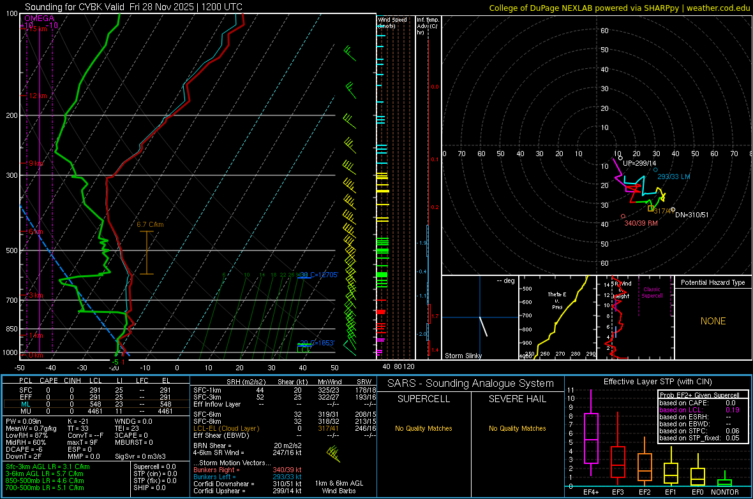This screenshot has width=753, height=499.
Task: Click the Storm Slinky plot label
Action: 463,356
